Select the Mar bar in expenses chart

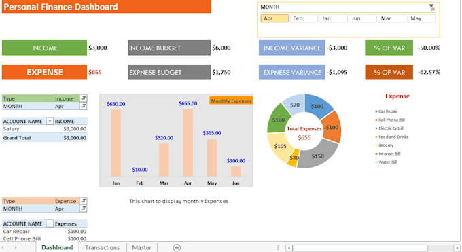pyautogui.click(x=164, y=160)
